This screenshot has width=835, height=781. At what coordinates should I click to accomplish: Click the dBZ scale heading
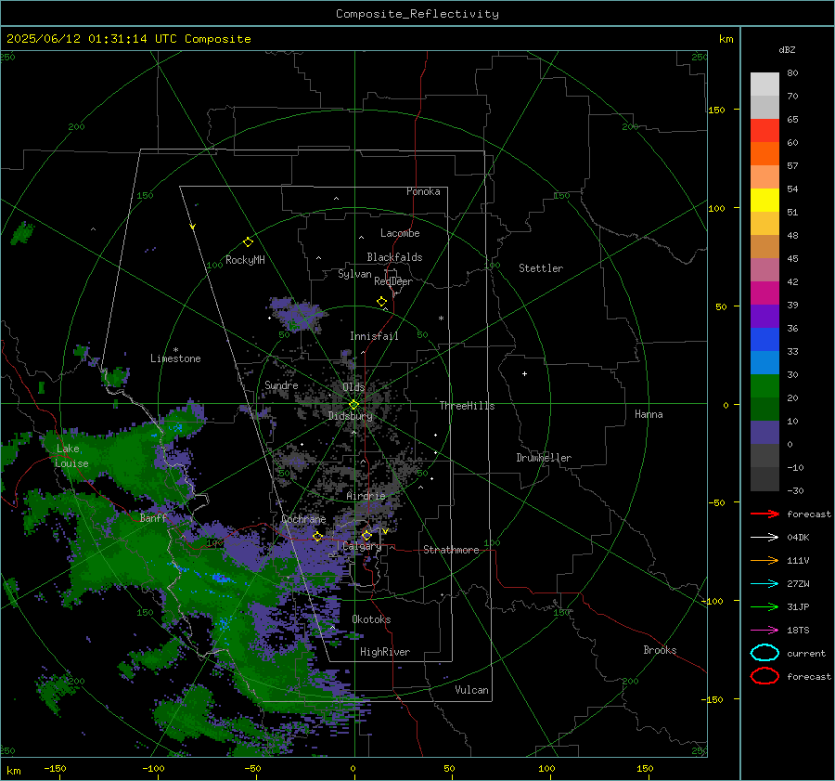pyautogui.click(x=787, y=49)
